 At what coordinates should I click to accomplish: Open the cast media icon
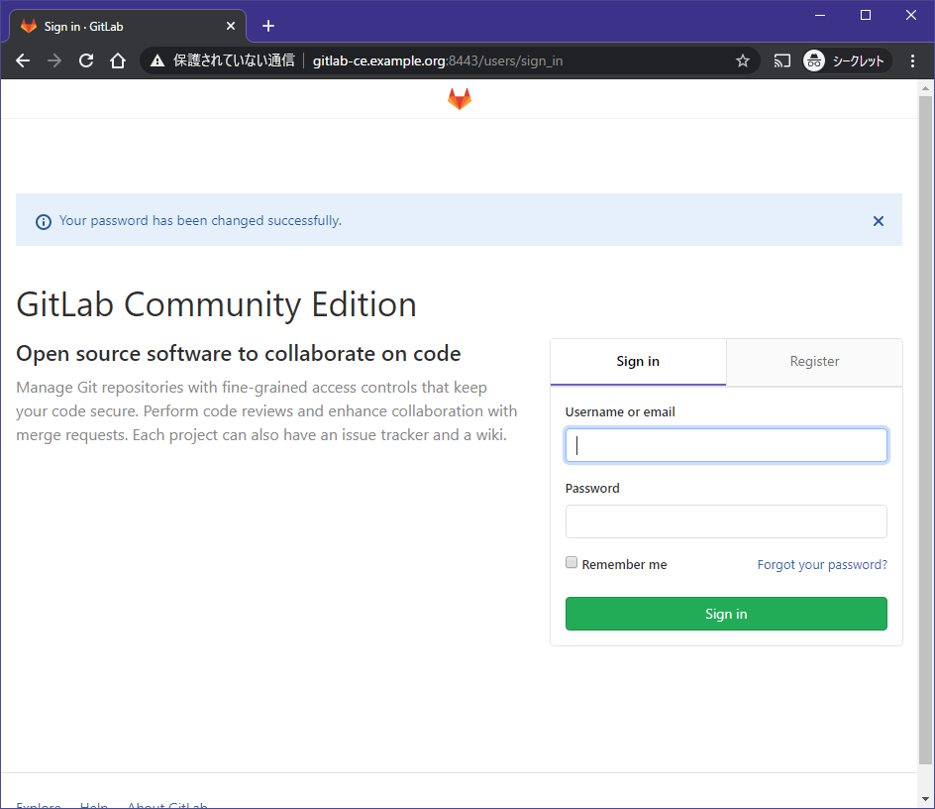(781, 60)
